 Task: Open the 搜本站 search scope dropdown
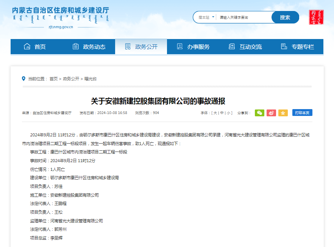[206, 17]
